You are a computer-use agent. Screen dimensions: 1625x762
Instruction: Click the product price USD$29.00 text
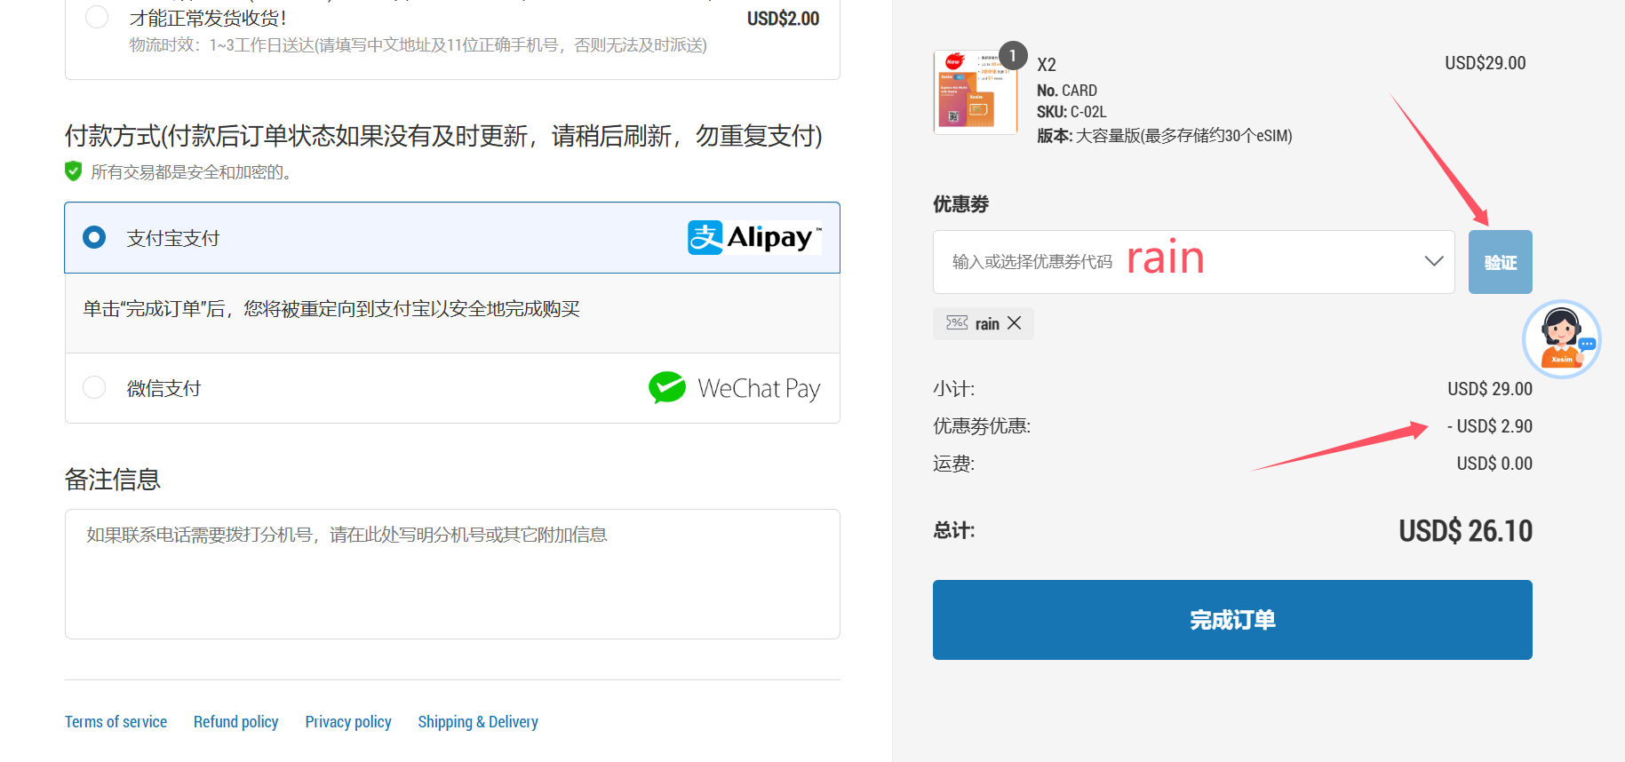[x=1486, y=63]
